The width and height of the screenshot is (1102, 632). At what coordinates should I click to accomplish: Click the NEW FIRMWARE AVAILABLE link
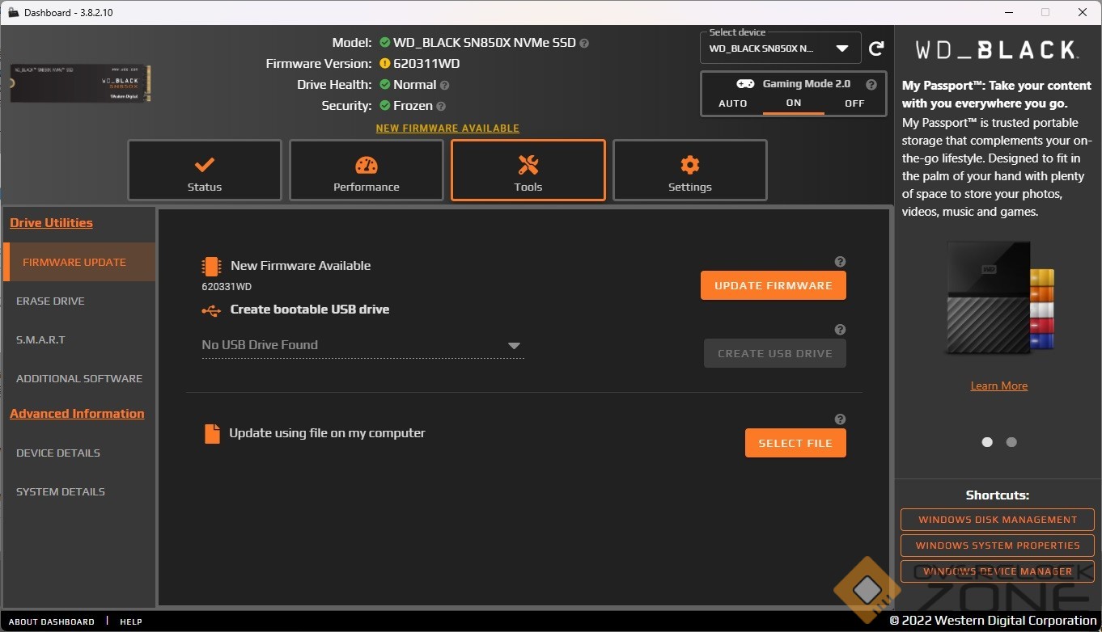click(447, 129)
